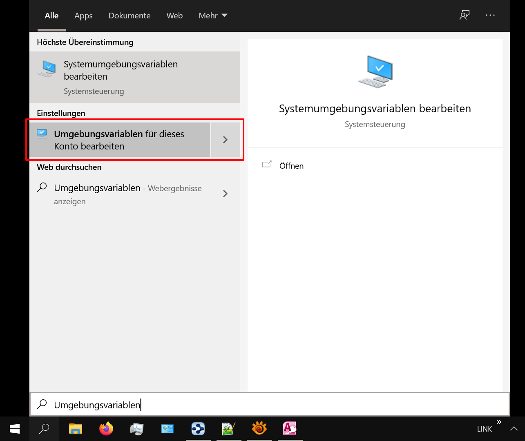Open File Explorer from the taskbar
The image size is (525, 441).
point(76,429)
